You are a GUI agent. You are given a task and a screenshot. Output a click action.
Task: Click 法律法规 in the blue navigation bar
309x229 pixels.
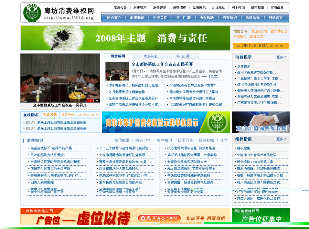click(252, 18)
